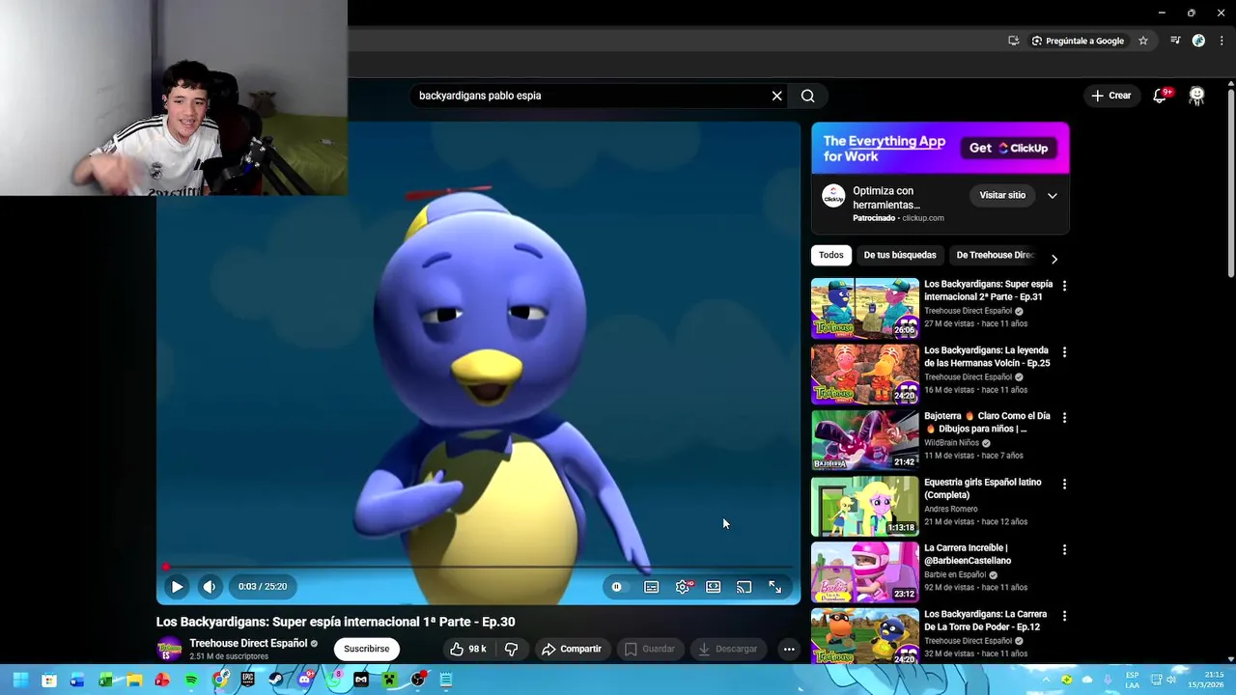This screenshot has height=695, width=1236.
Task: Click the ClickUp banner ad image
Action: click(x=940, y=148)
